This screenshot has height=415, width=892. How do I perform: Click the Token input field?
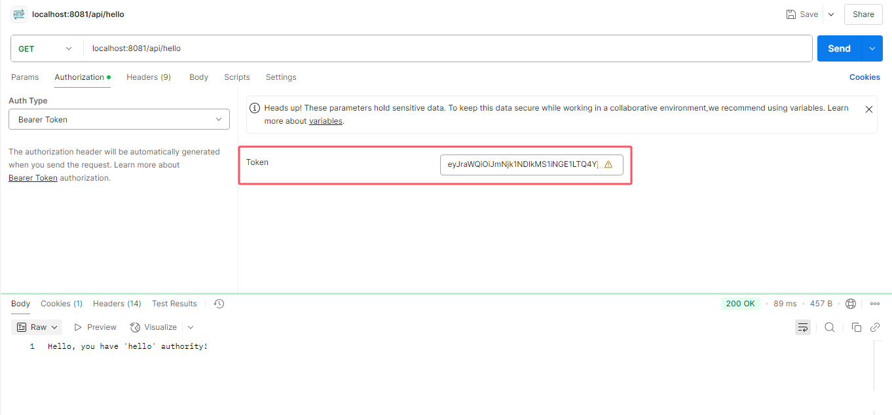(x=532, y=164)
